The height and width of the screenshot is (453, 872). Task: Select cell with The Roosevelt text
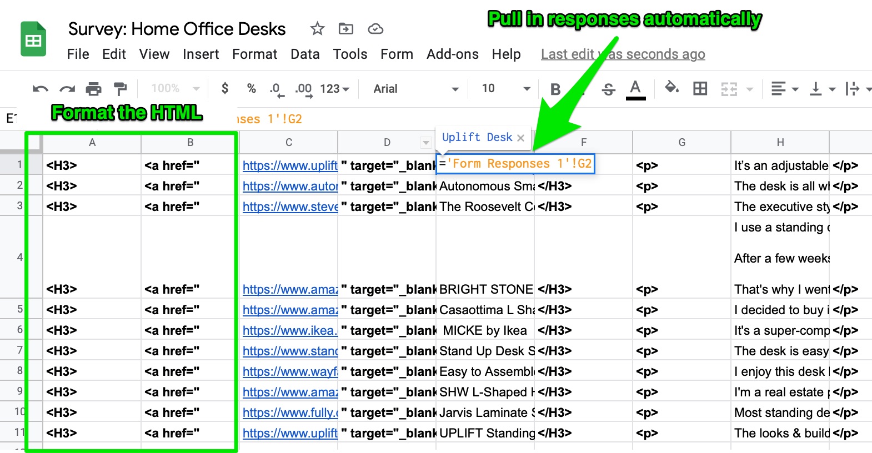pyautogui.click(x=485, y=207)
